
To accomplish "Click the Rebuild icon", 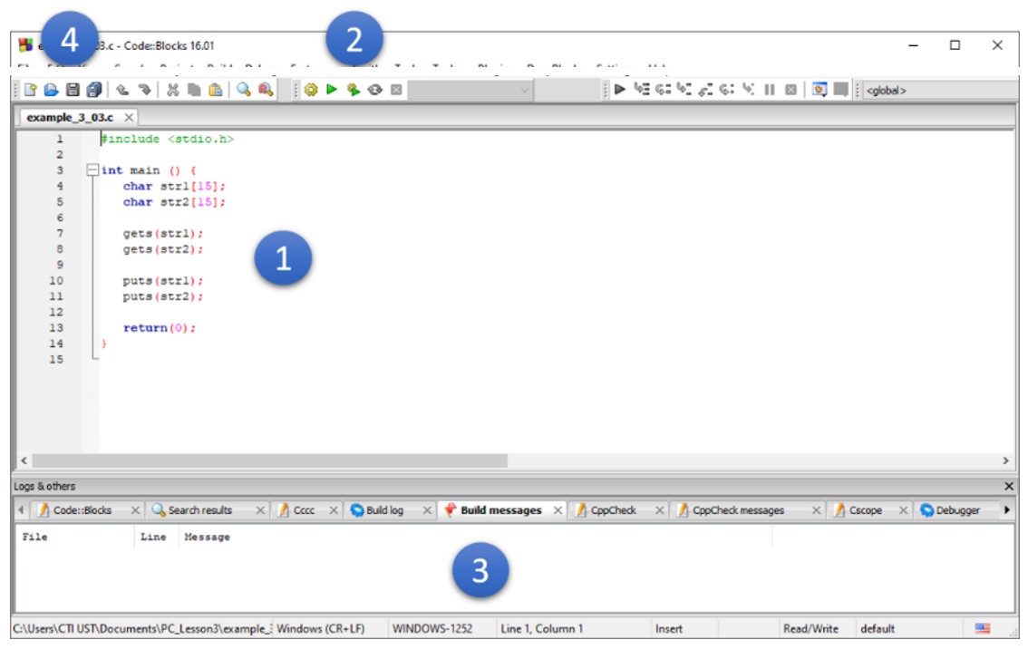I will [374, 90].
